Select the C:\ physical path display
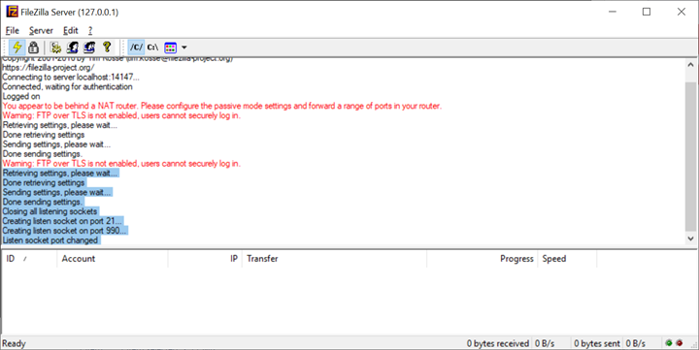699x350 pixels. pos(153,48)
